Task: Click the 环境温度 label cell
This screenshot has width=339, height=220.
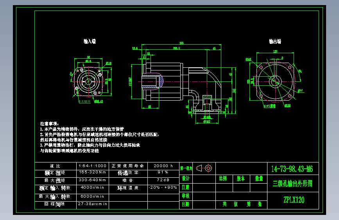Action: pos(128,188)
